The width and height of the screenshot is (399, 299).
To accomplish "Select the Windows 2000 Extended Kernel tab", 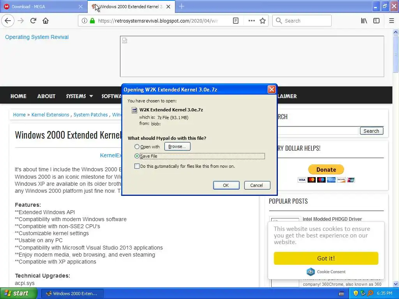I will pos(131,7).
